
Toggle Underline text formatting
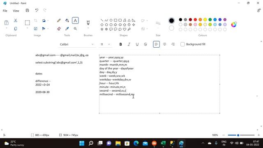pyautogui.click(x=137, y=44)
